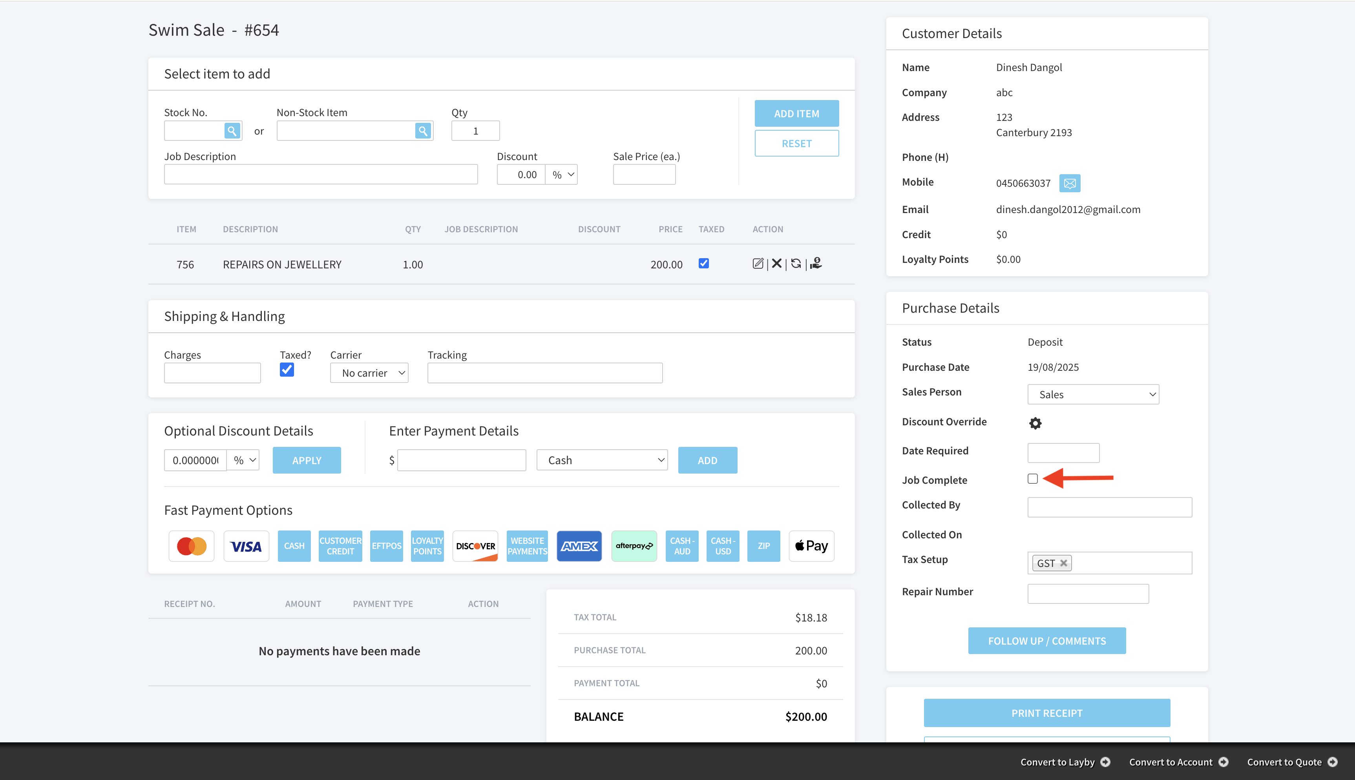Uncheck the Taxed box for REPAIRS ON JEWELLERY
The image size is (1355, 780).
[x=703, y=264]
